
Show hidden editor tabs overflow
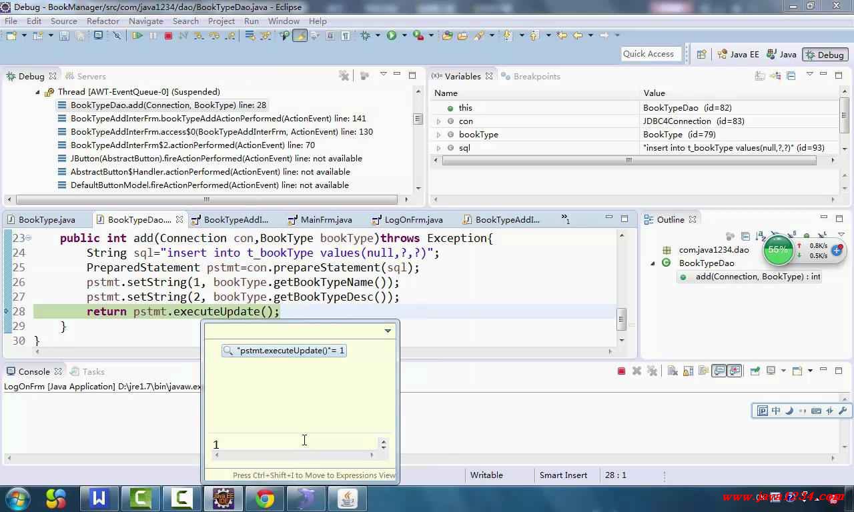(x=565, y=219)
